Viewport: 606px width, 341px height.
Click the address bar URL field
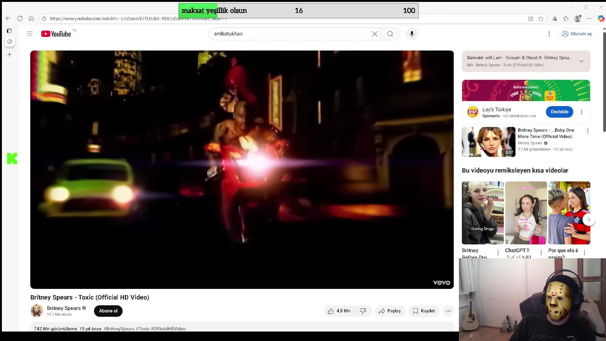[x=284, y=18]
